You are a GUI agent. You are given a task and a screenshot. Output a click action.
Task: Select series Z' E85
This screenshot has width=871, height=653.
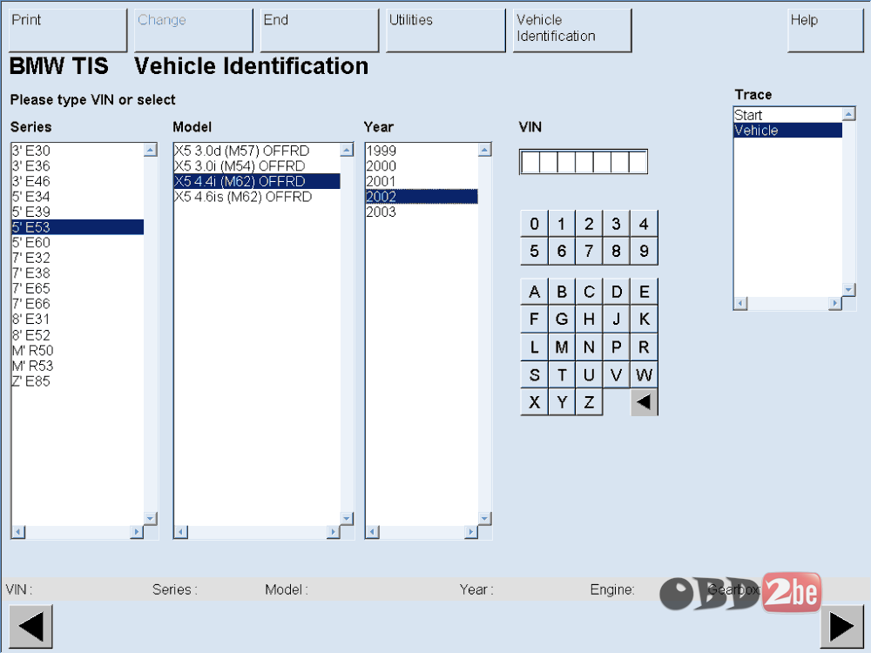pos(78,381)
